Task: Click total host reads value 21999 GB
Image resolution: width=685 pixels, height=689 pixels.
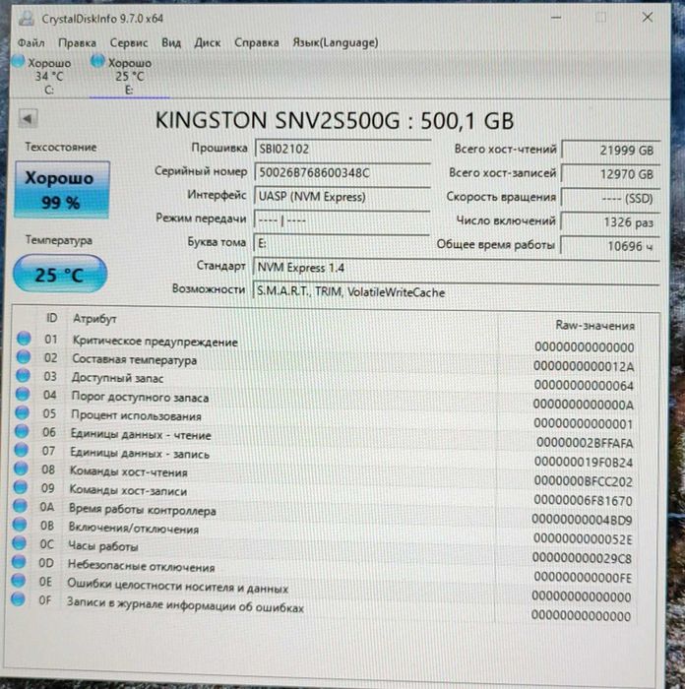Action: [x=611, y=151]
